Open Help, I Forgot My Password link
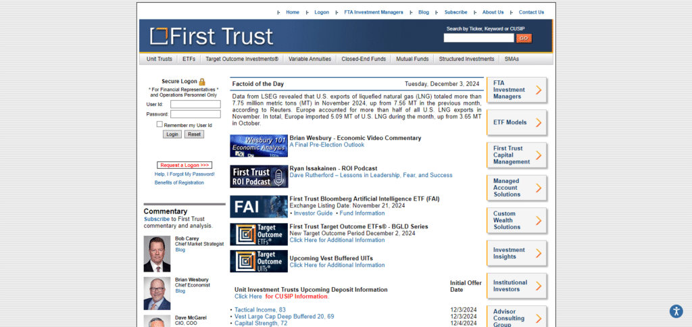Viewport: 692px width, 327px height. (184, 174)
